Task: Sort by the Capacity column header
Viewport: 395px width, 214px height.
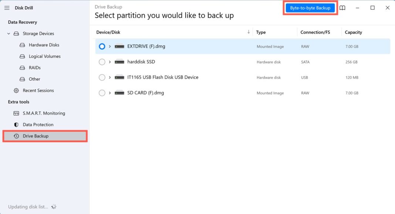Action: click(x=353, y=32)
